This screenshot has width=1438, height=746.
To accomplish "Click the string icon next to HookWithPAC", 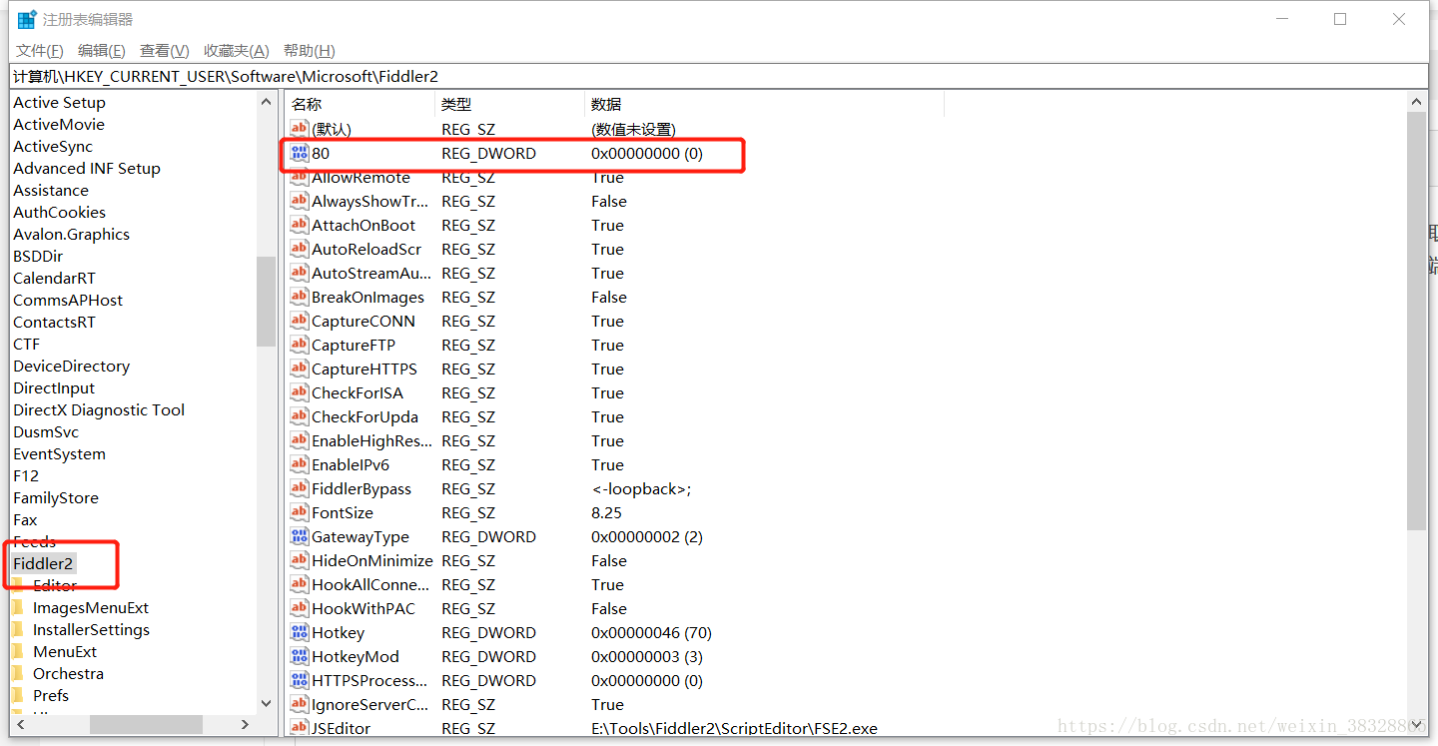I will click(x=300, y=609).
